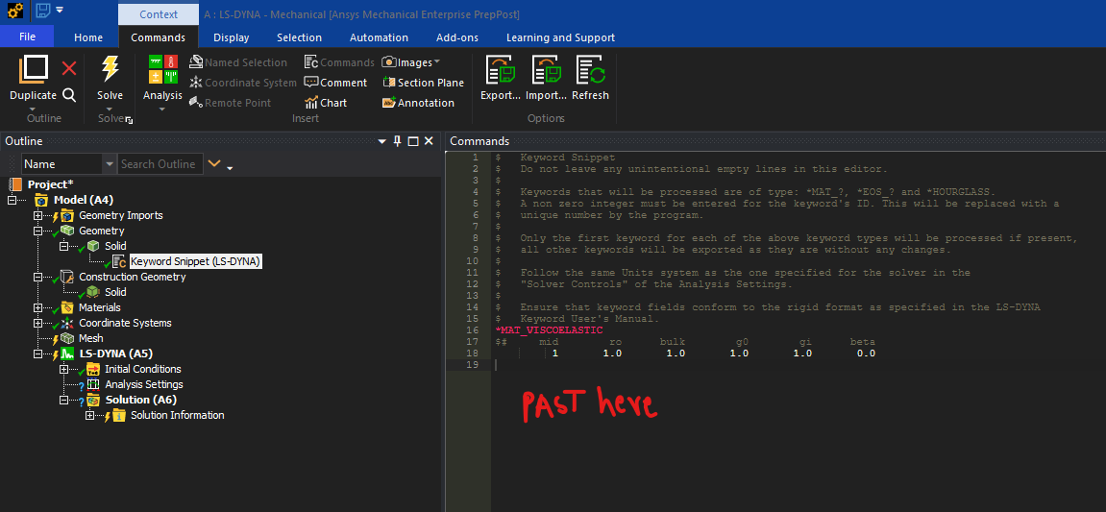Click the *MAT_VISCOELASTIC keyword line
Image resolution: width=1106 pixels, height=512 pixels.
point(549,330)
